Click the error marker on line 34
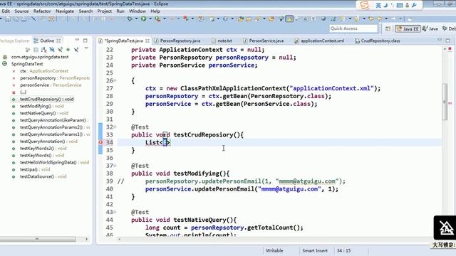 pyautogui.click(x=100, y=142)
